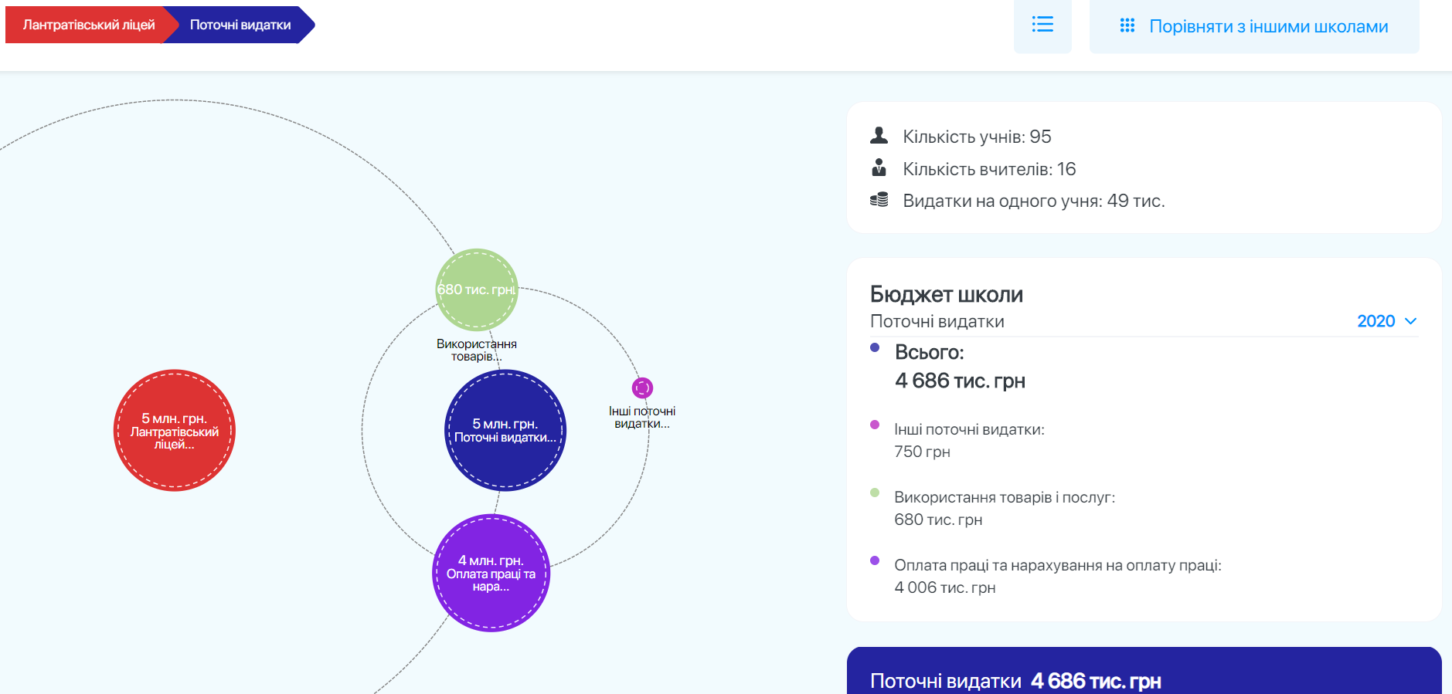Viewport: 1452px width, 694px height.
Task: Click the 680 тис. грн legend value
Action: (x=938, y=520)
